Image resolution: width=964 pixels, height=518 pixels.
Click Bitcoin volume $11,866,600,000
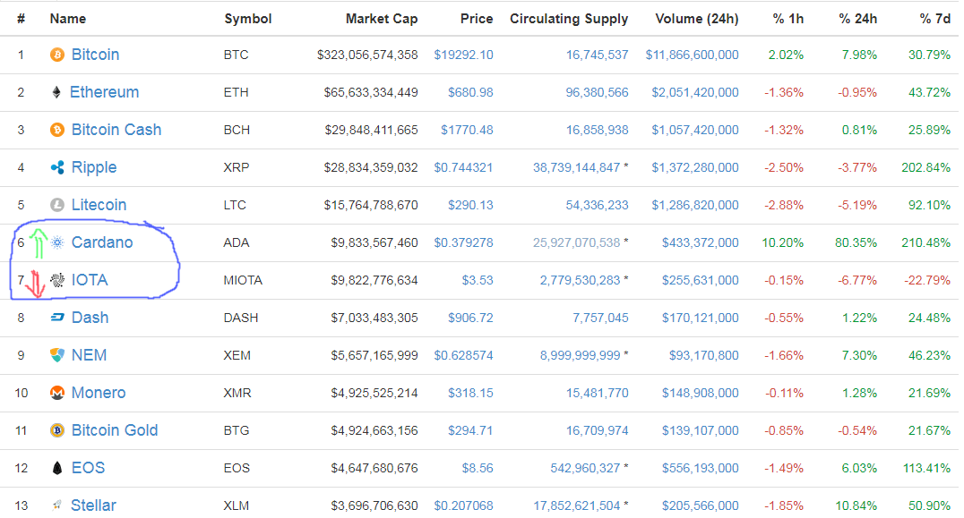(x=693, y=55)
